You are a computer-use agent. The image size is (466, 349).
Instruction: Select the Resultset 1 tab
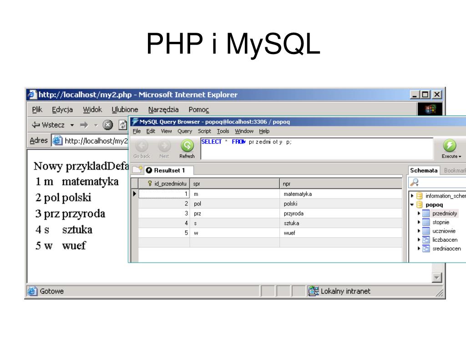click(x=169, y=170)
